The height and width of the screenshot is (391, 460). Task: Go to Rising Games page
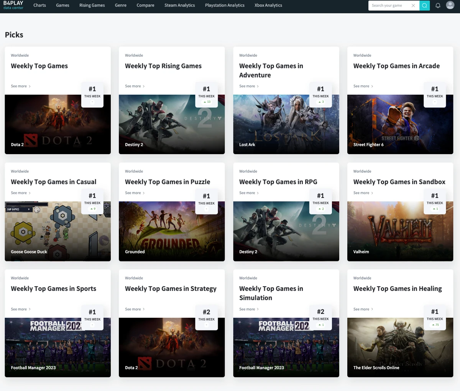click(x=92, y=5)
